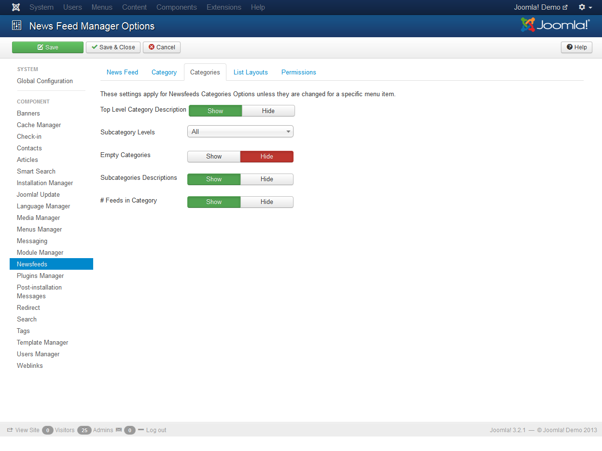The image size is (602, 451).
Task: Set Empty Categories to Show
Action: (x=214, y=157)
